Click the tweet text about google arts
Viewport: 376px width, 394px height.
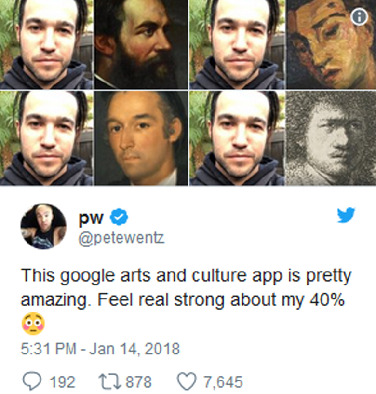[x=186, y=287]
